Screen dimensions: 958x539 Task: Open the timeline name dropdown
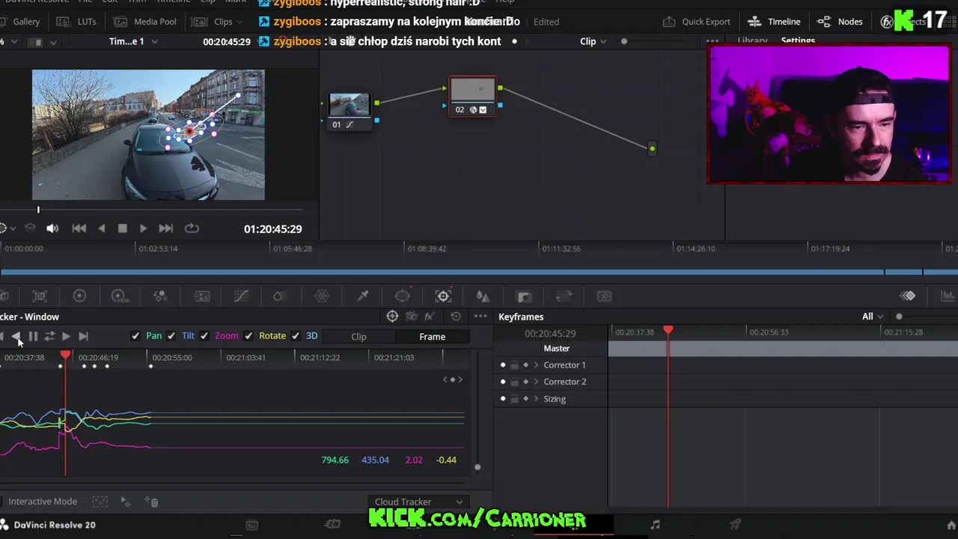tap(133, 41)
